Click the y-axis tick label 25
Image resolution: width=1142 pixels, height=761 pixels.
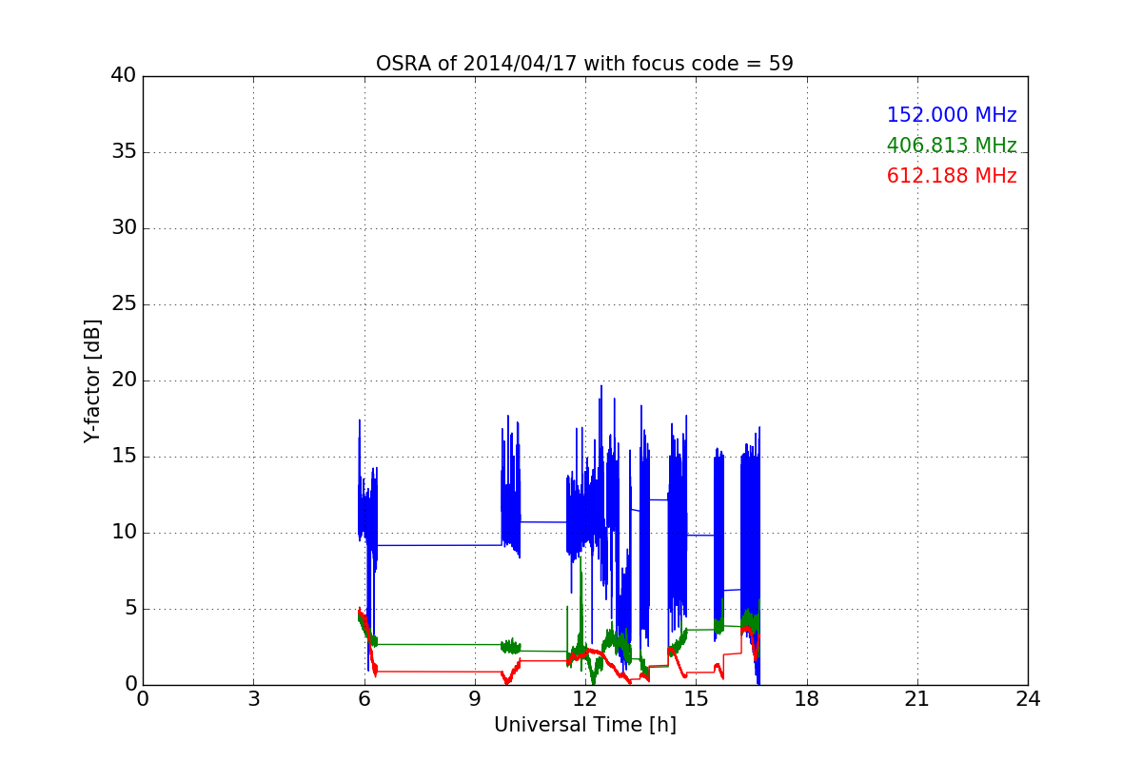click(124, 304)
